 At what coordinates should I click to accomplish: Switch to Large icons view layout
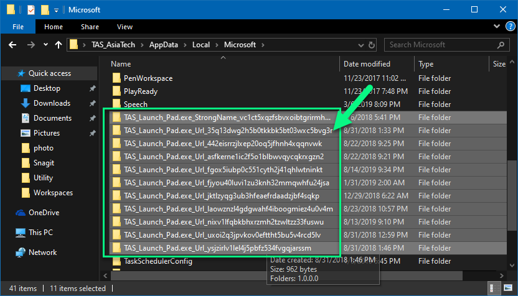(x=508, y=288)
